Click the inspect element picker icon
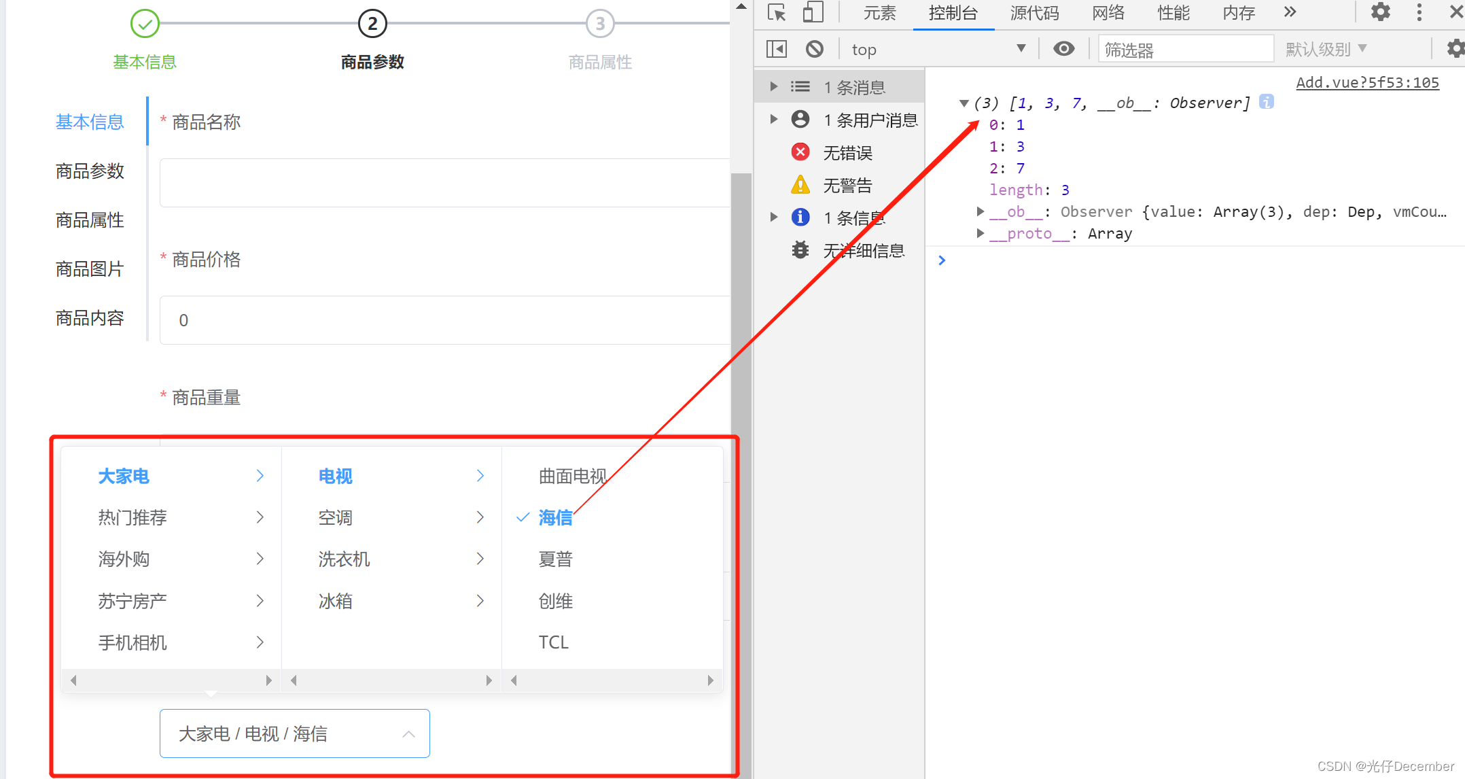The width and height of the screenshot is (1465, 779). click(776, 13)
